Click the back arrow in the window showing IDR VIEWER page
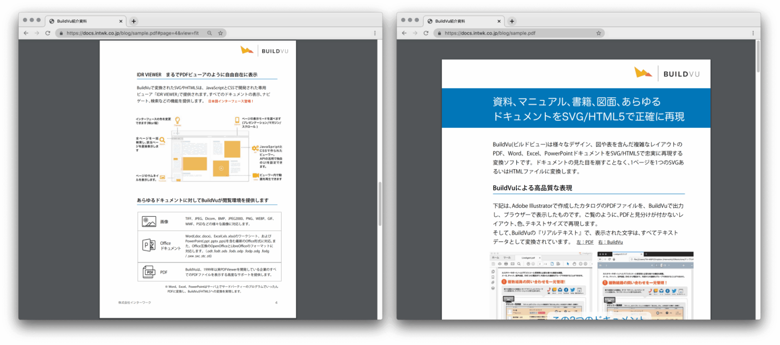Image resolution: width=780 pixels, height=345 pixels. [26, 33]
